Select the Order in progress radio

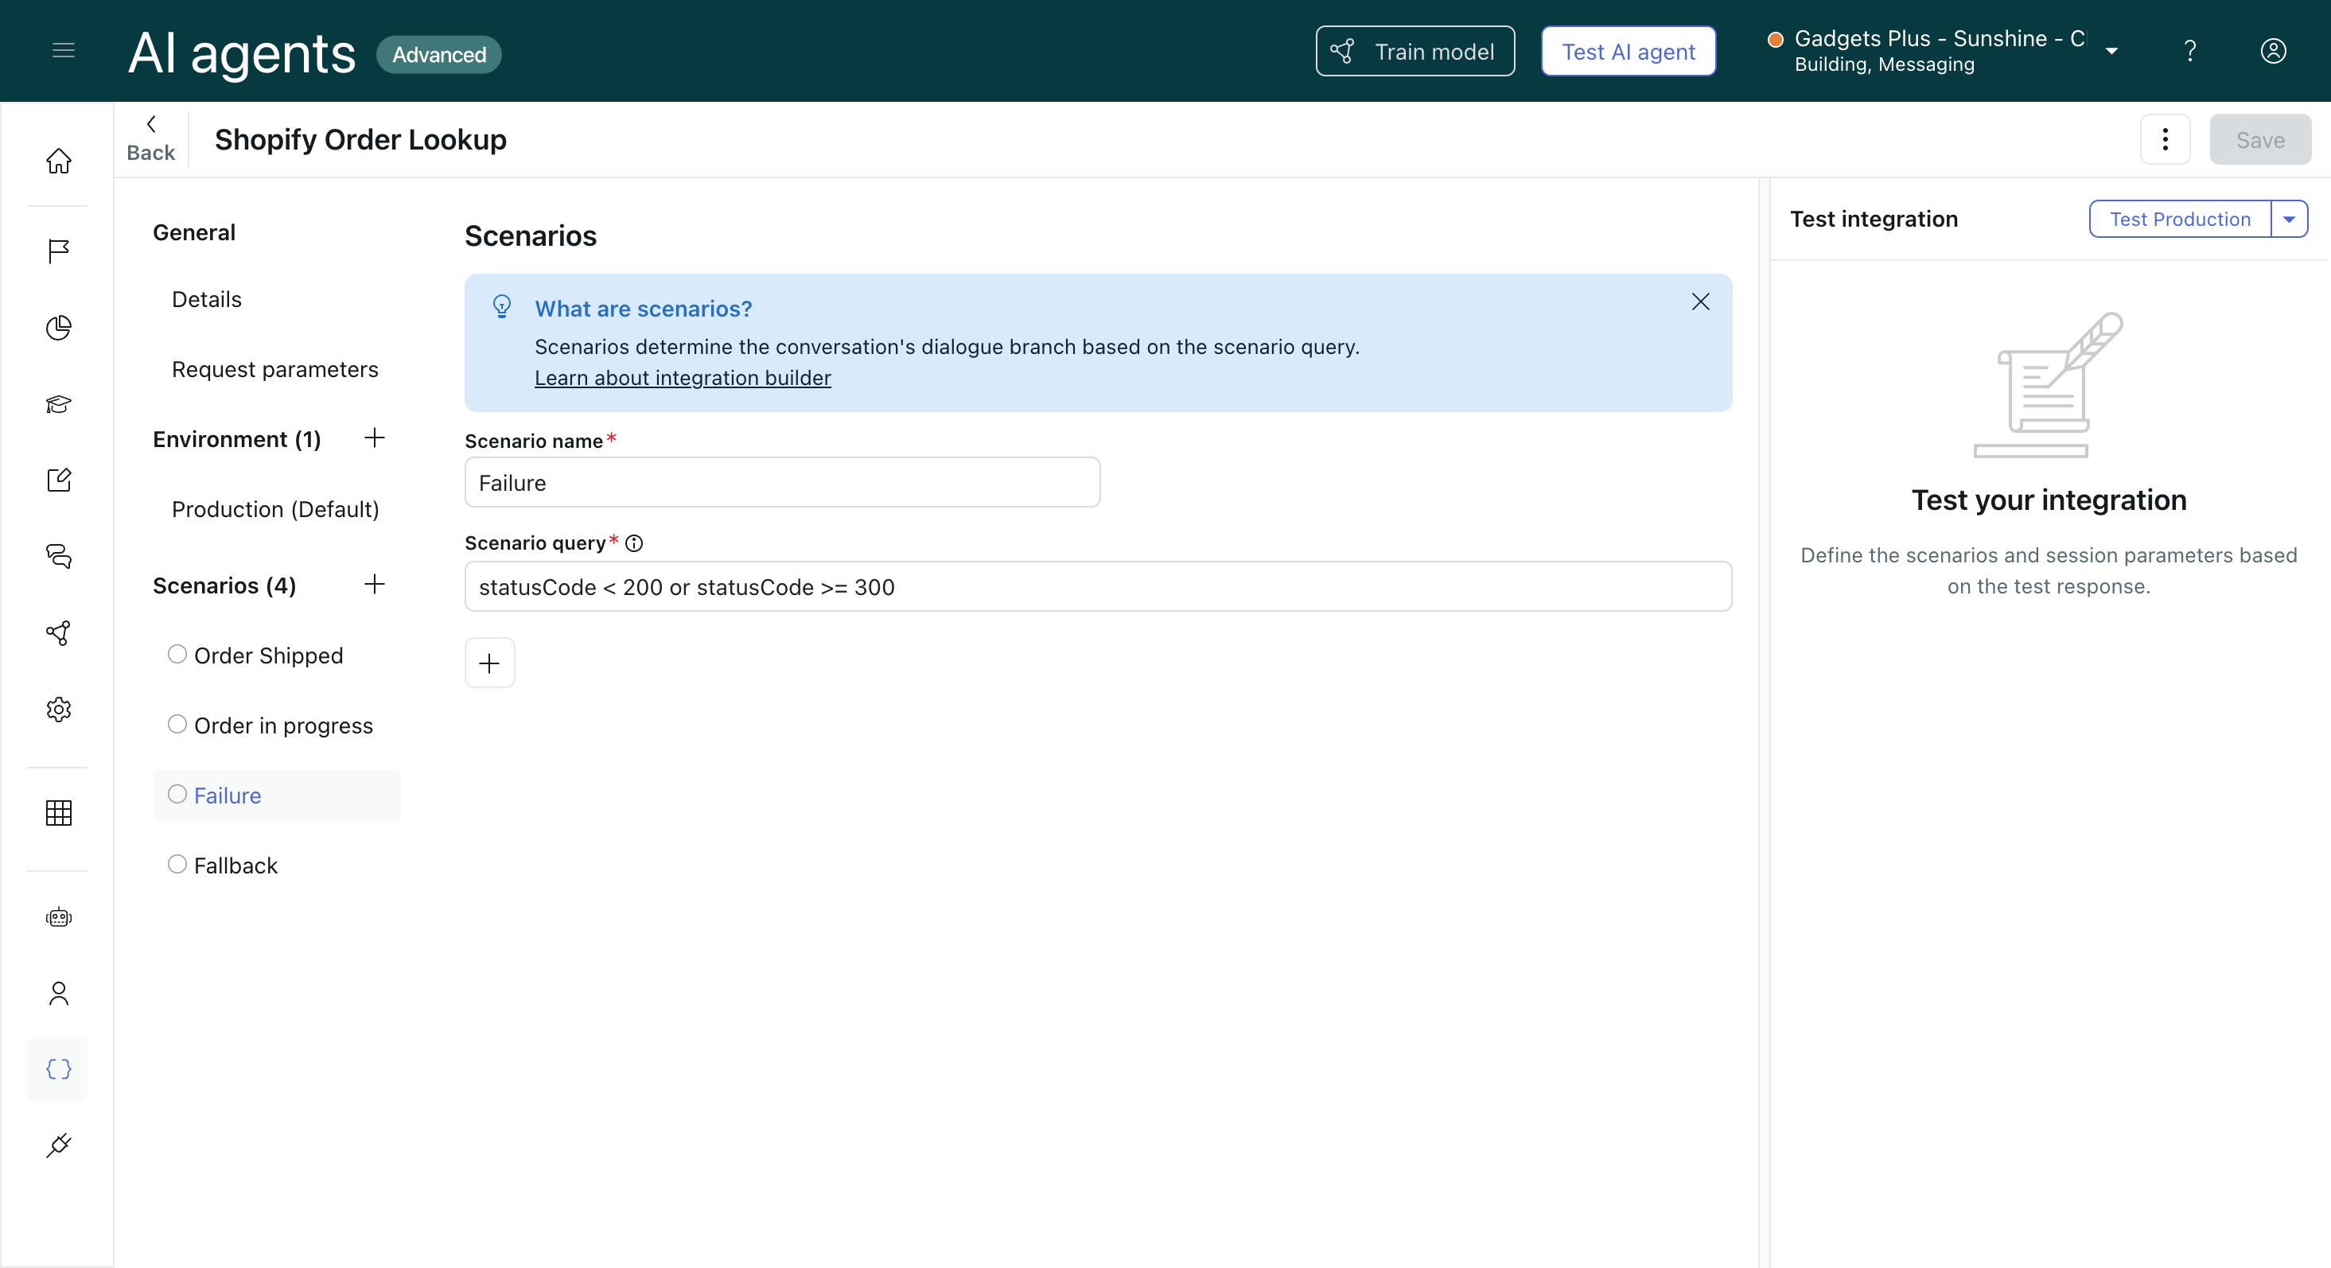click(177, 724)
